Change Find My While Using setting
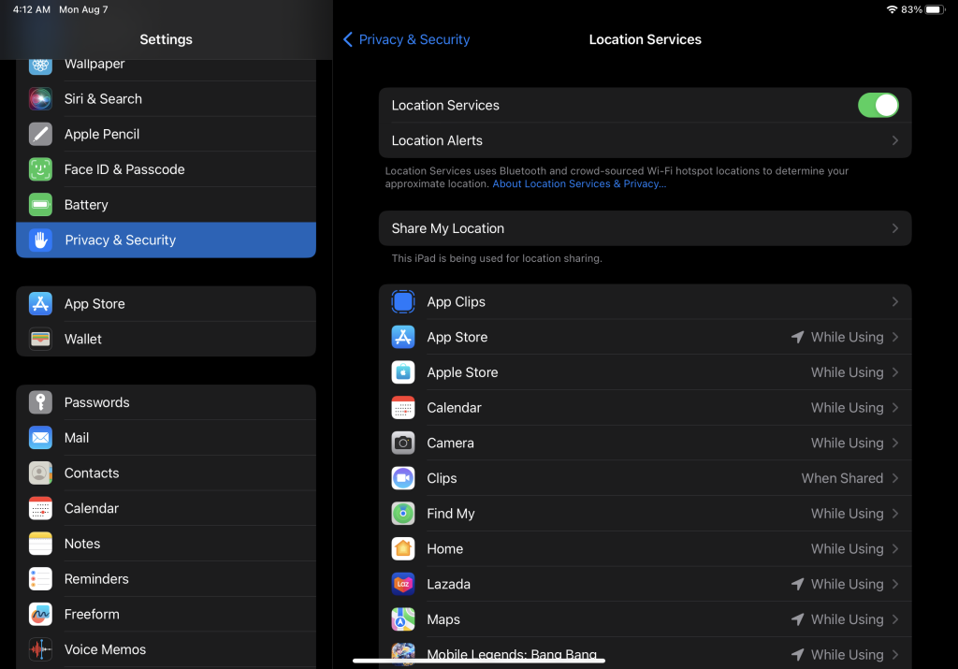 [x=847, y=514]
